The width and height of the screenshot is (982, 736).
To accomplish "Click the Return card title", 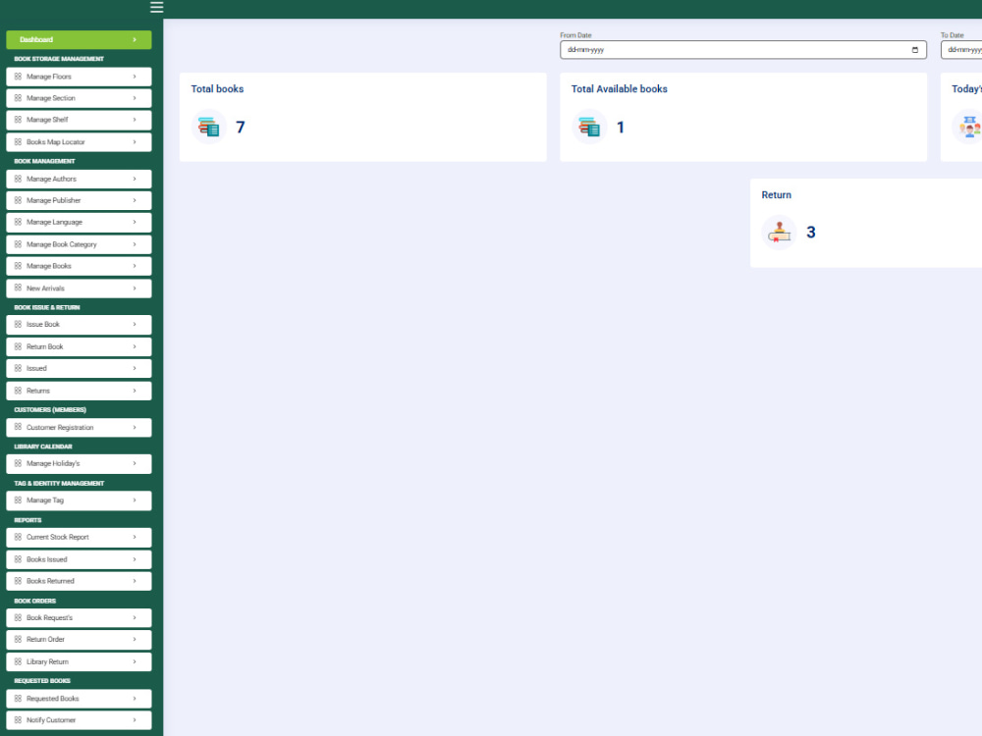I will (x=777, y=194).
